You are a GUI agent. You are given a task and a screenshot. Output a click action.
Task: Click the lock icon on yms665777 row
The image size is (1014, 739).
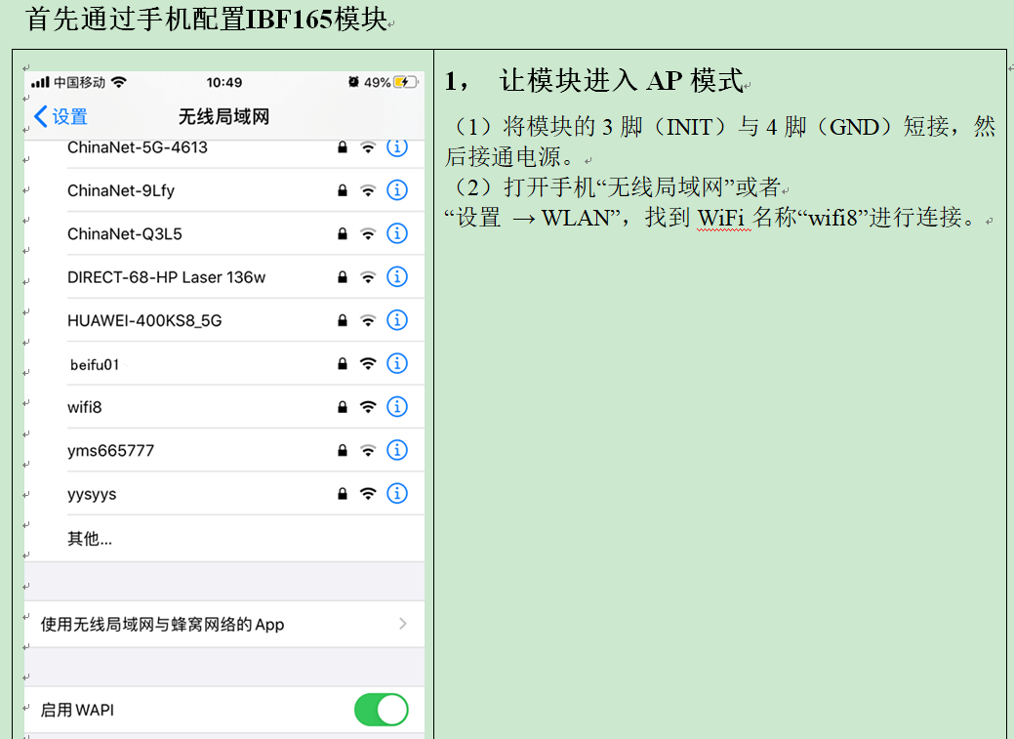(x=343, y=450)
